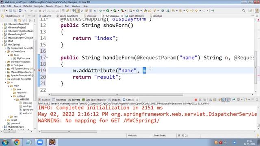Viewport: 260px width, 146px height.
Task: Toggle Show Console on standard output change
Action: 224,100
